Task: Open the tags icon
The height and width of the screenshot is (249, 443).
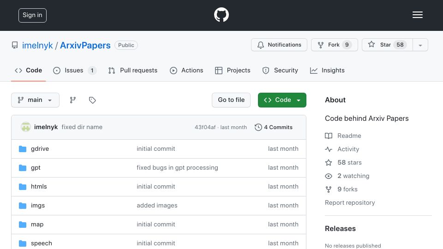Action: [x=92, y=100]
